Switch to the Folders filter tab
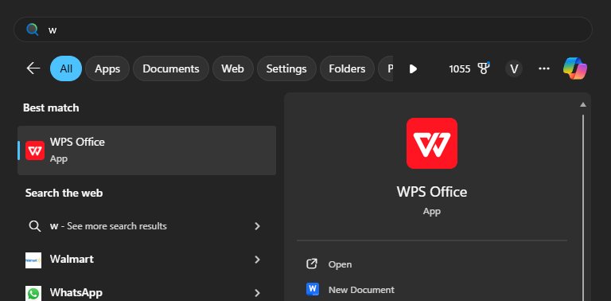Screen dimensions: 611x301 (x=347, y=68)
